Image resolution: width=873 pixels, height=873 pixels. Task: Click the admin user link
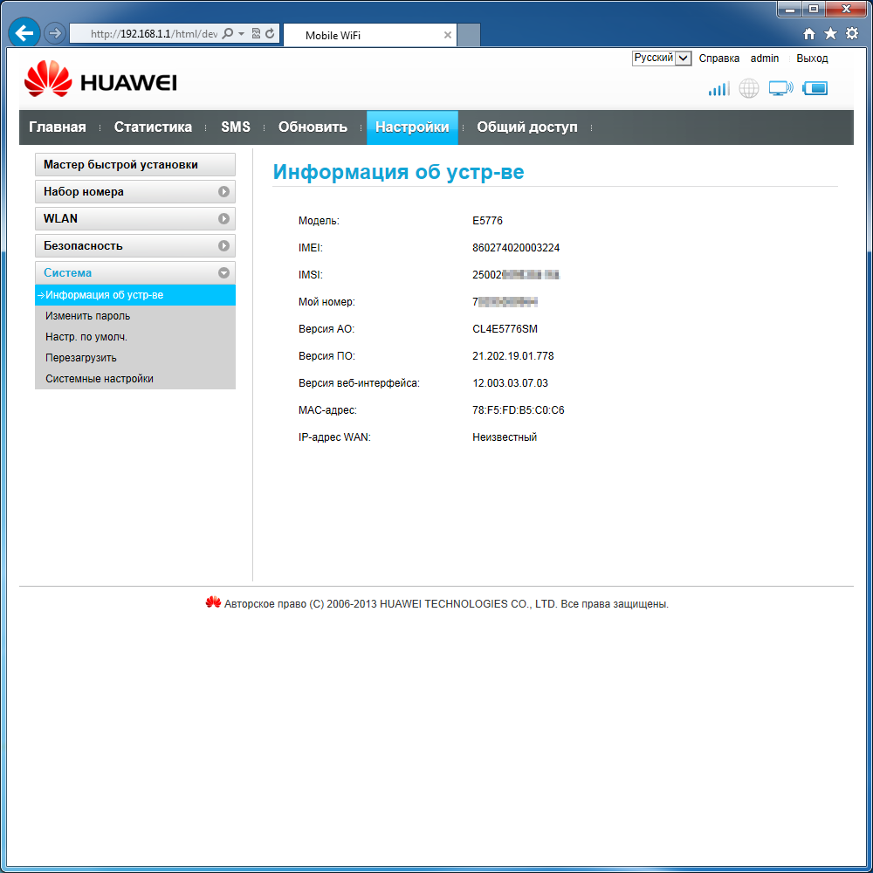point(765,58)
